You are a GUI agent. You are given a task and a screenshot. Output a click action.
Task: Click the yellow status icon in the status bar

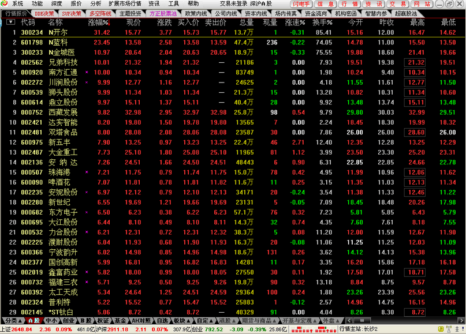pyautogui.click(x=441, y=329)
